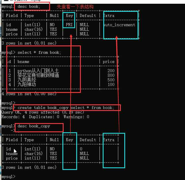Select the price value 200
The width and height of the screenshot is (185, 180).
pos(111,71)
